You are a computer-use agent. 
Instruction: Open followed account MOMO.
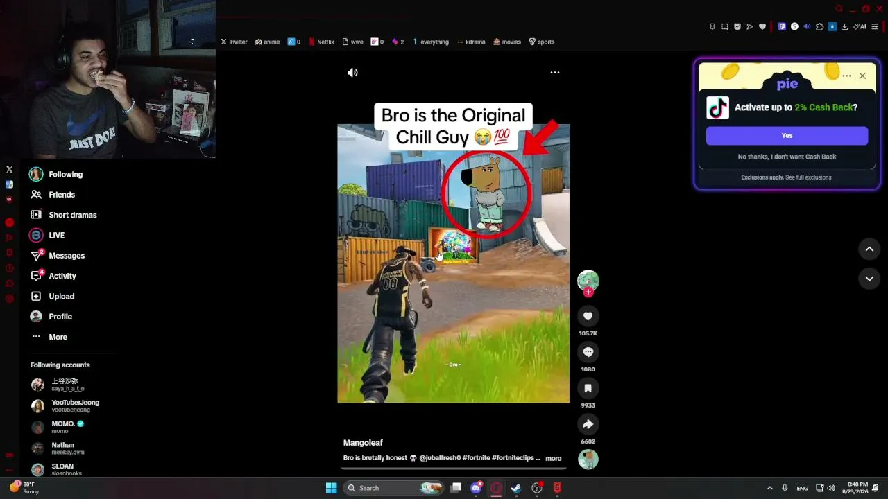pyautogui.click(x=58, y=427)
